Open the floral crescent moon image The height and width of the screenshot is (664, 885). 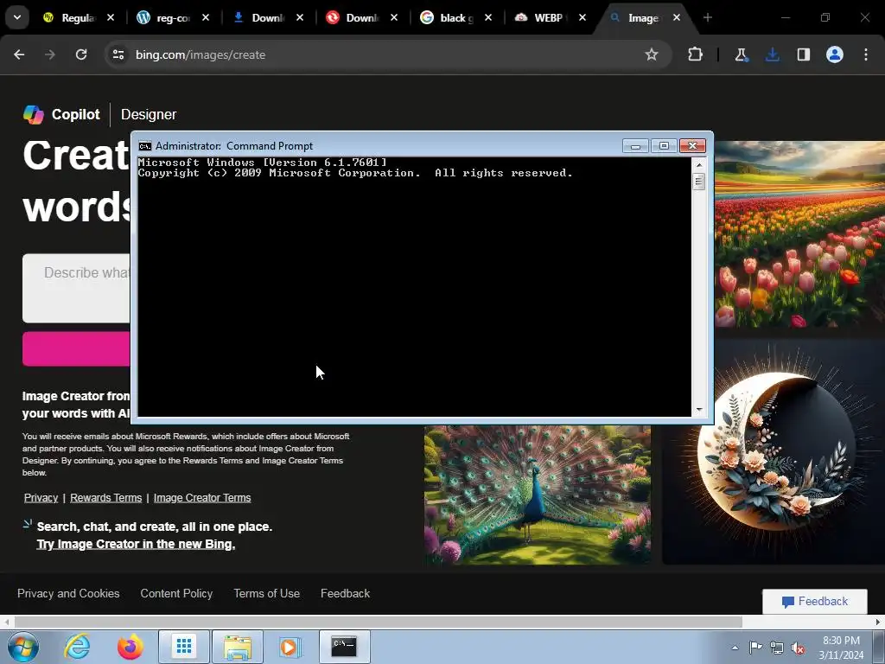(x=774, y=451)
